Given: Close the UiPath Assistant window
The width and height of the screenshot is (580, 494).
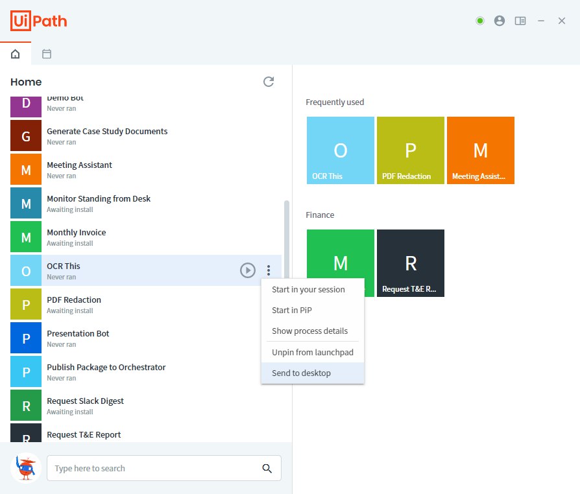Looking at the screenshot, I should click(x=561, y=21).
